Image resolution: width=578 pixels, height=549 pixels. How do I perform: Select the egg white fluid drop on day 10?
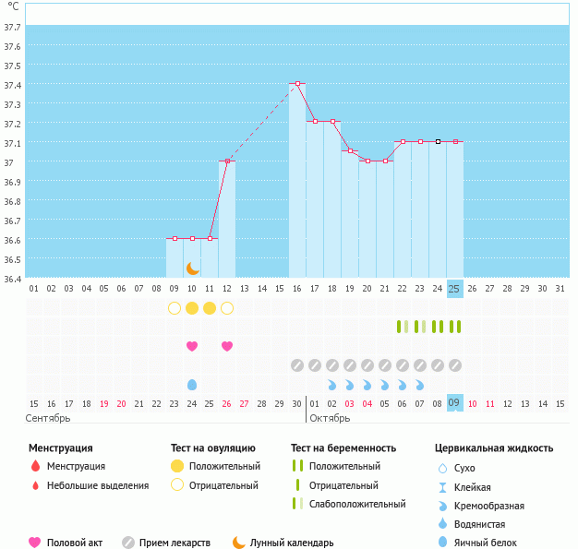[x=192, y=384]
